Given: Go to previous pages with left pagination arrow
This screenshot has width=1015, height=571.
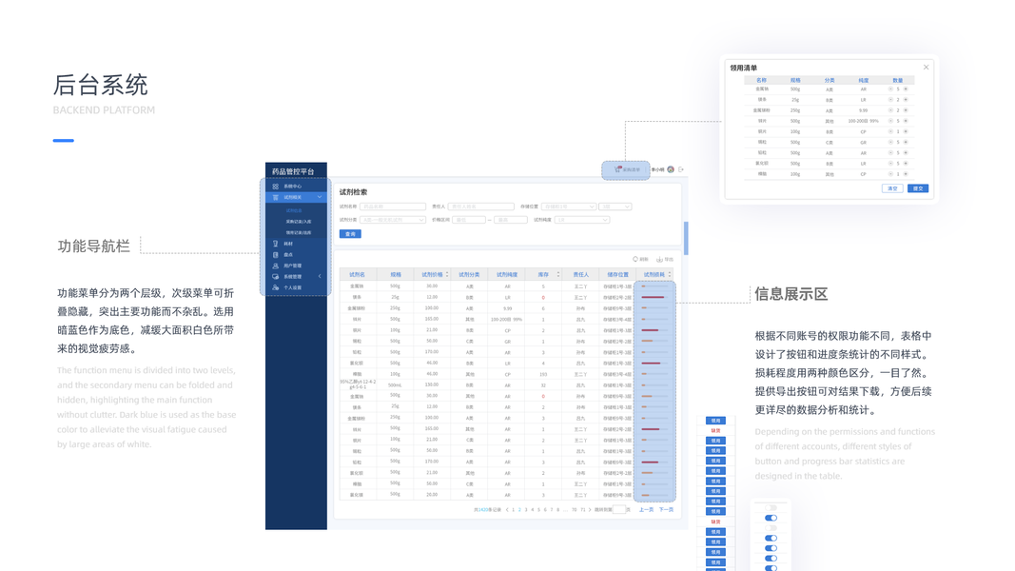Looking at the screenshot, I should point(507,510).
